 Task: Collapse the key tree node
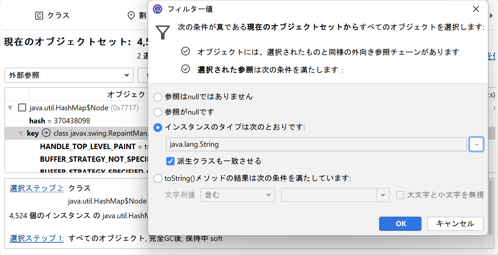coord(21,133)
